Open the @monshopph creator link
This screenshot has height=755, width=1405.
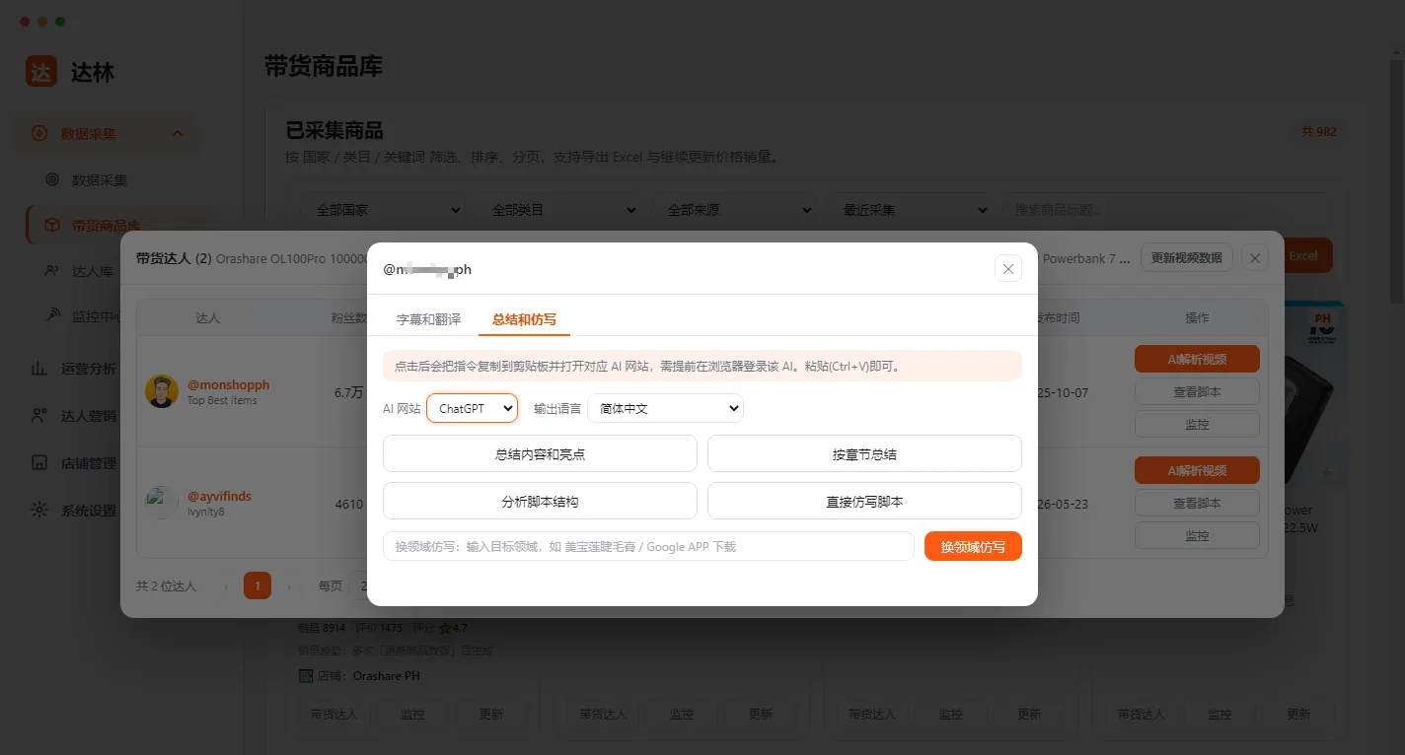228,384
